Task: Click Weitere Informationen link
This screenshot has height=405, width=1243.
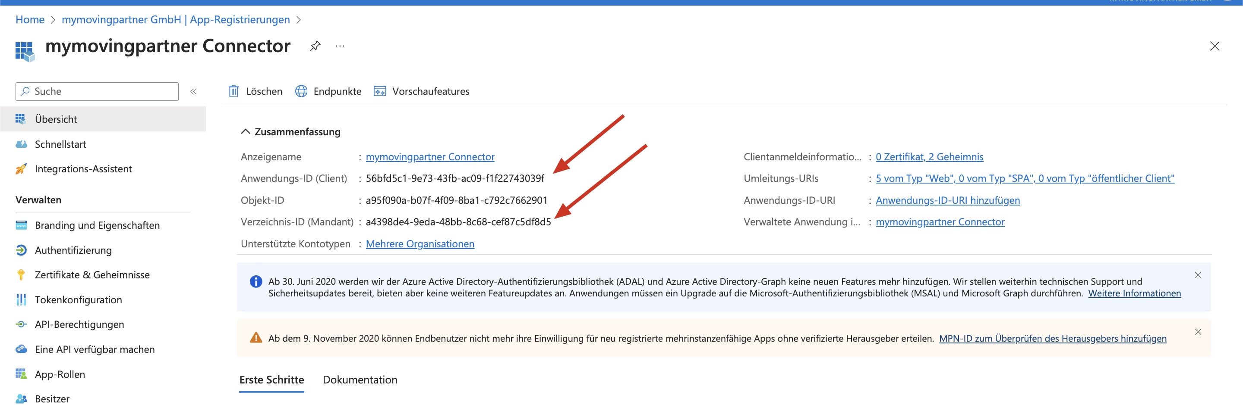Action: 1134,293
